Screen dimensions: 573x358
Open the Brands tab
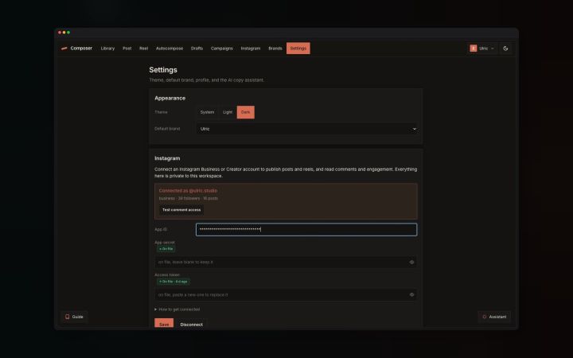click(x=275, y=49)
